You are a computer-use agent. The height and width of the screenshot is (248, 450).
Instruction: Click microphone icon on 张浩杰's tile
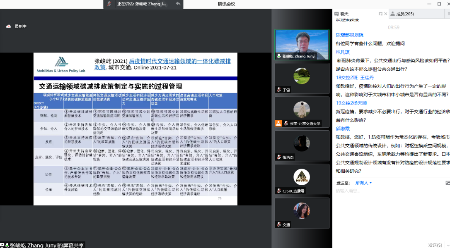279,157
